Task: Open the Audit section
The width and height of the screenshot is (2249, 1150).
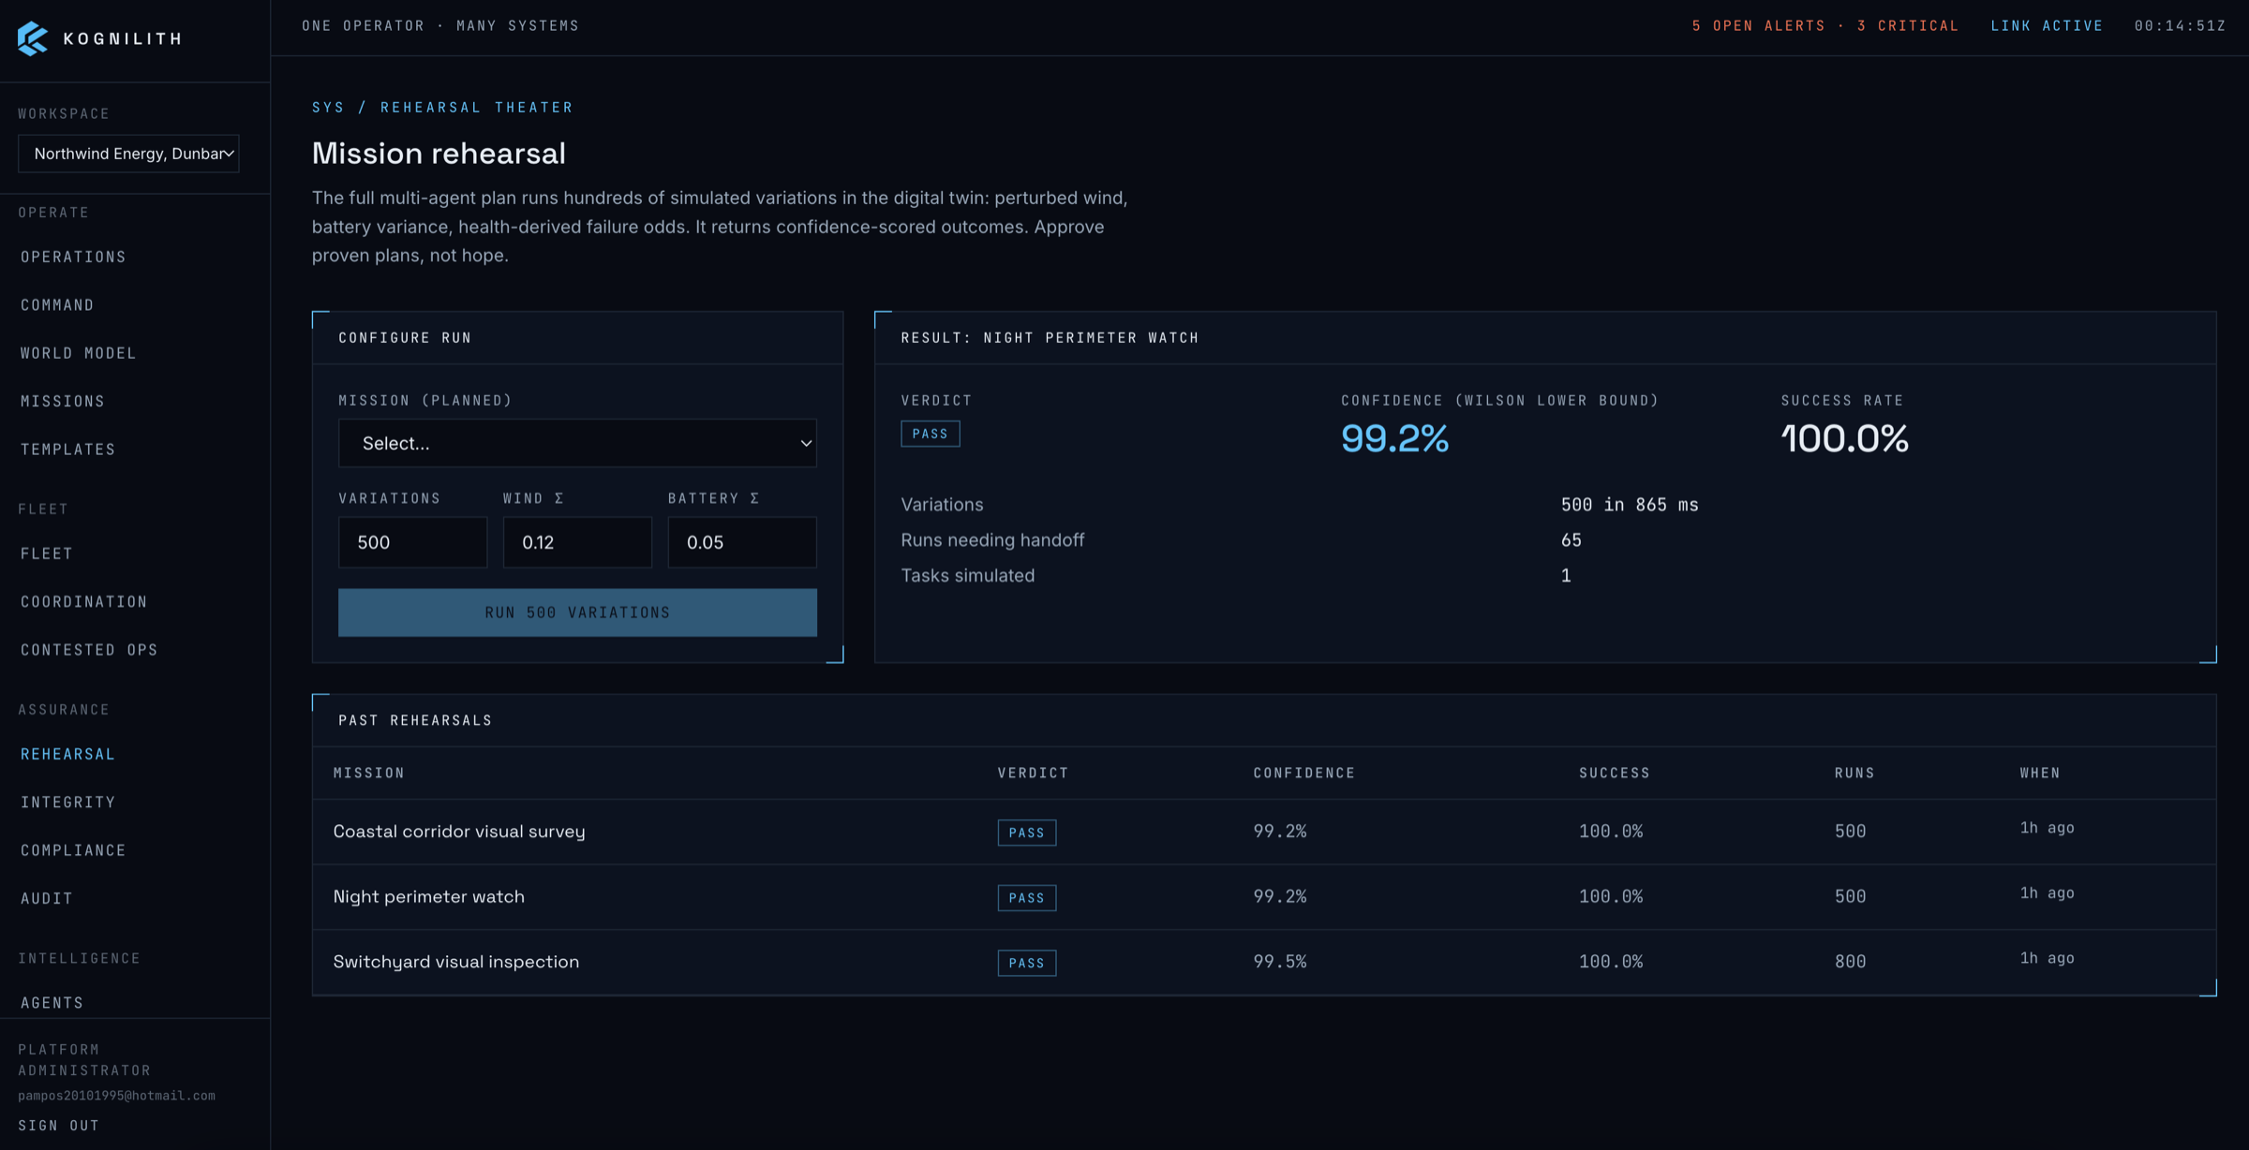Action: tap(47, 898)
